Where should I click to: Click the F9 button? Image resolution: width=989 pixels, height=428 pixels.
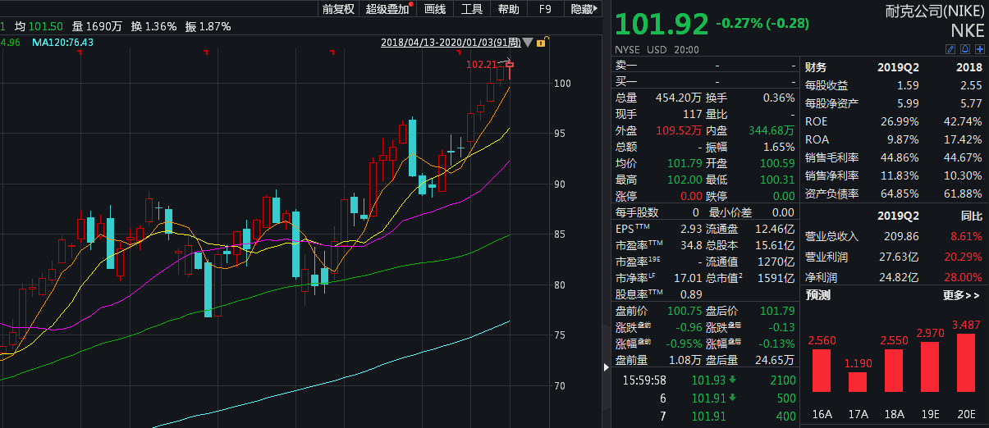pos(545,9)
